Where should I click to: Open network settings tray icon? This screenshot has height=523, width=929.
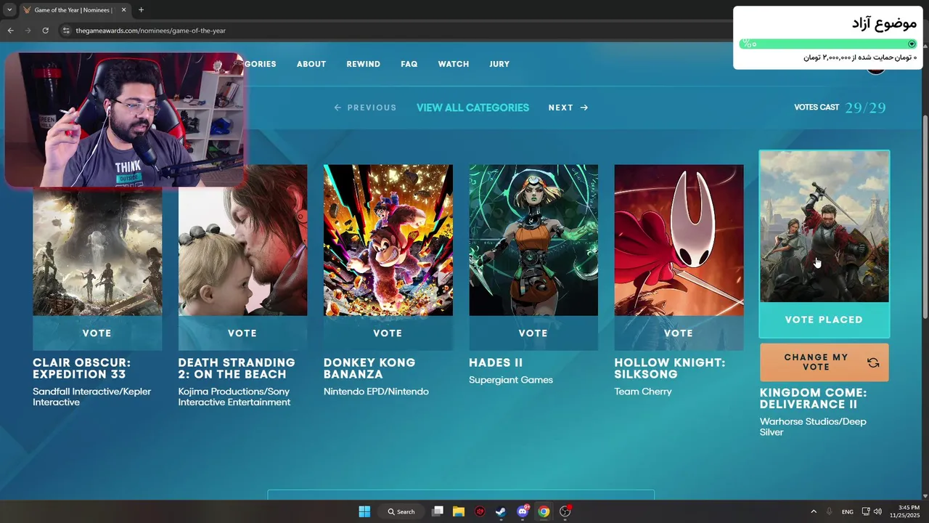[866, 511]
